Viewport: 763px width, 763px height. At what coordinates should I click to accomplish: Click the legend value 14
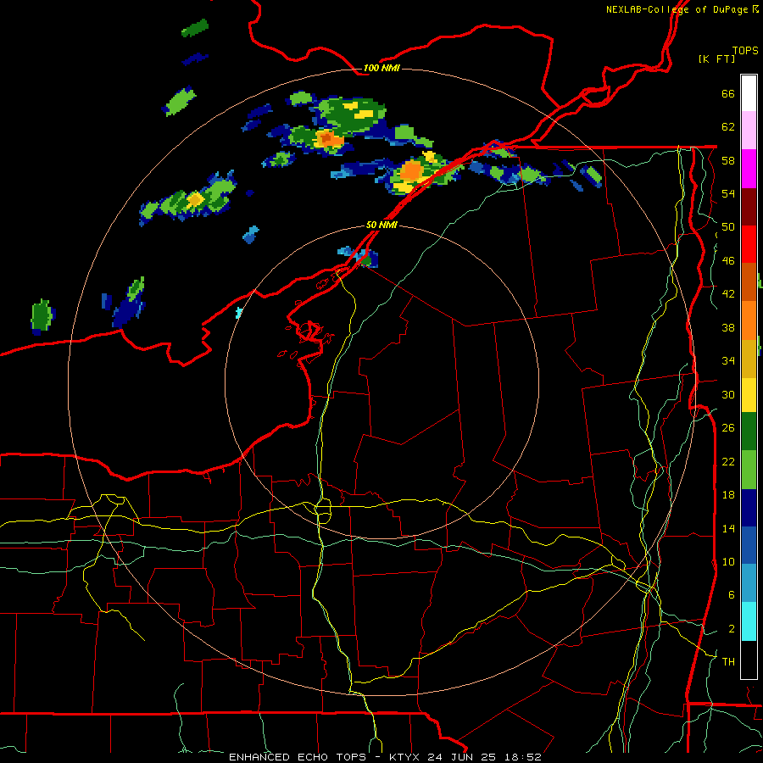pos(728,529)
